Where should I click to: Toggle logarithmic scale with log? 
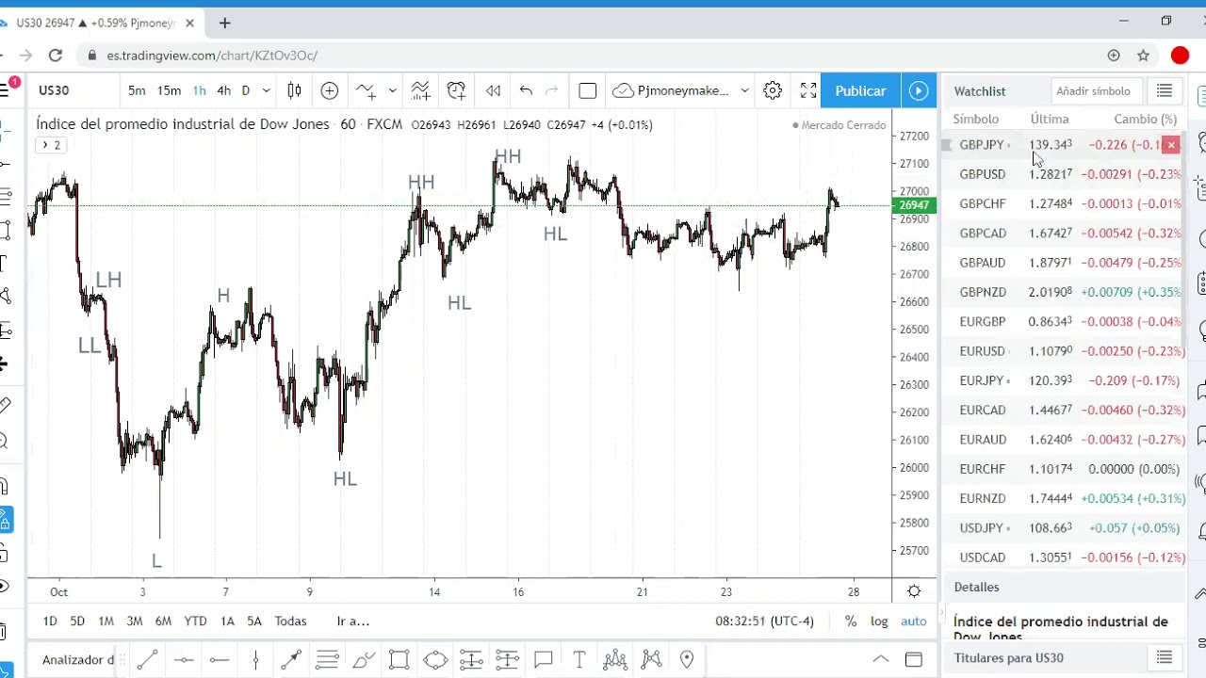879,621
